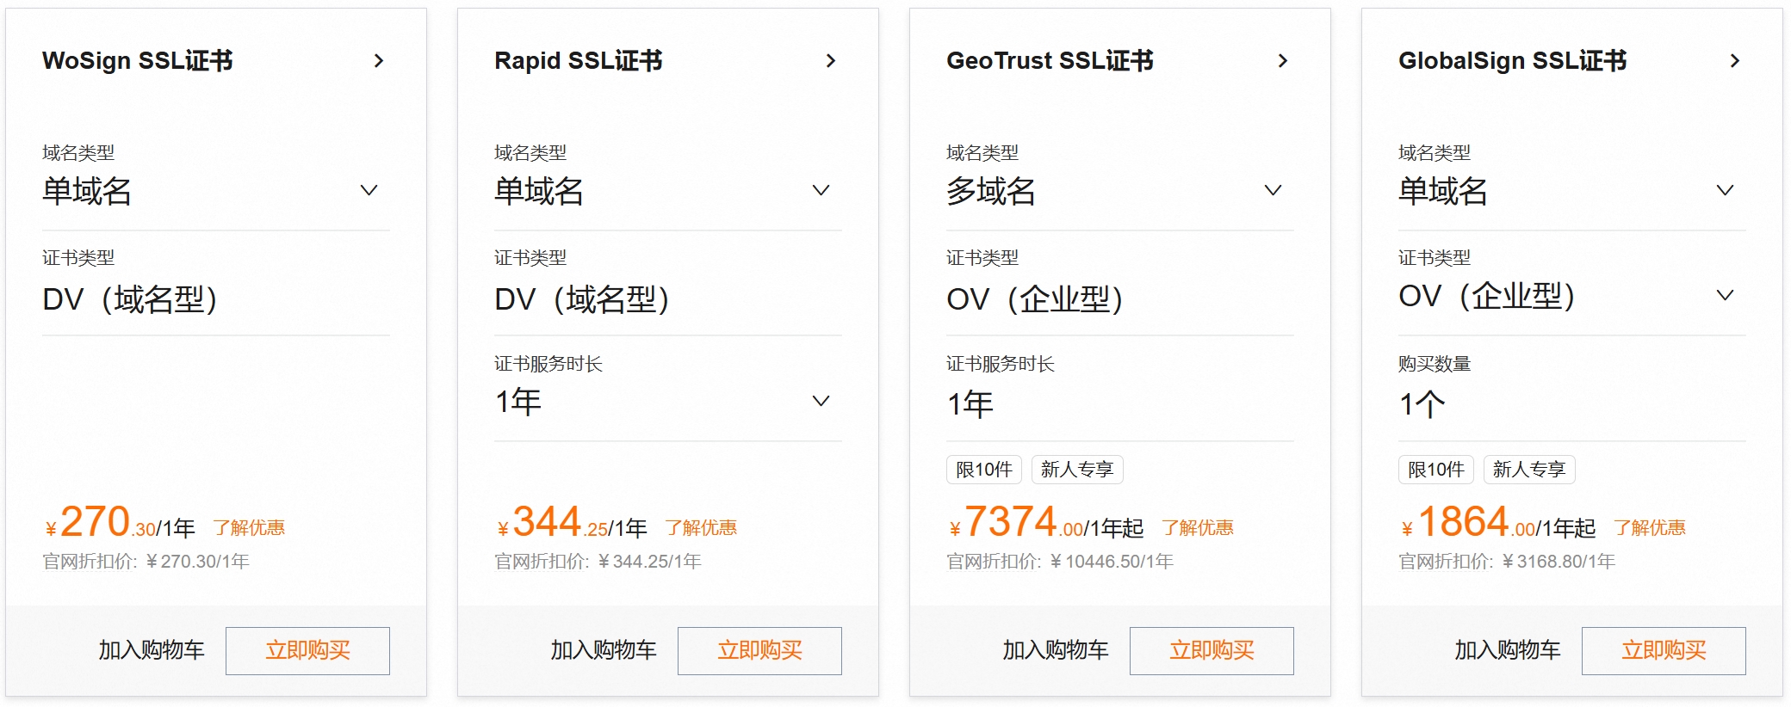This screenshot has height=707, width=1791.
Task: Expand Rapid SSL 域名类型 dropdown
Action: [668, 190]
